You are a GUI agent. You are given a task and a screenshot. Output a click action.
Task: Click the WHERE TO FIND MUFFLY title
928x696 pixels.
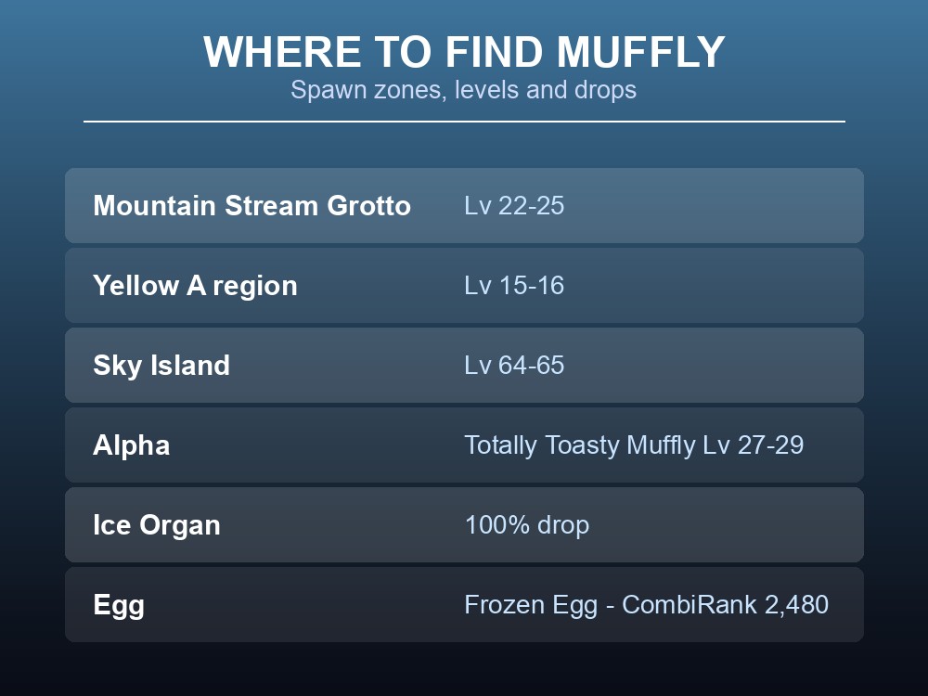coord(464,52)
